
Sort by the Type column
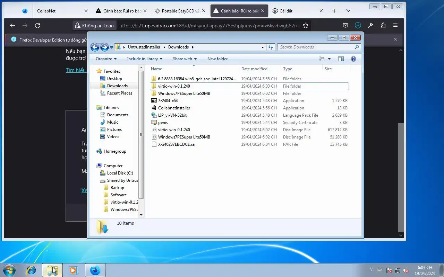click(x=301, y=69)
